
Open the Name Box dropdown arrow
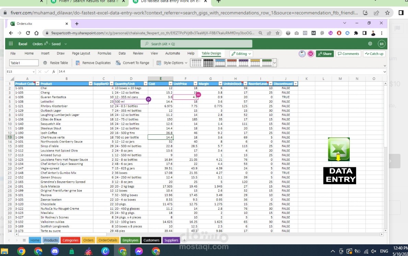point(33,72)
